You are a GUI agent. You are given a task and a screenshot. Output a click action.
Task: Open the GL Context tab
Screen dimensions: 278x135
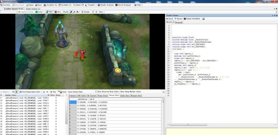(92, 96)
